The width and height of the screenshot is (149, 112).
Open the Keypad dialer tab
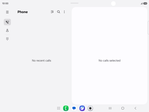[7, 39]
